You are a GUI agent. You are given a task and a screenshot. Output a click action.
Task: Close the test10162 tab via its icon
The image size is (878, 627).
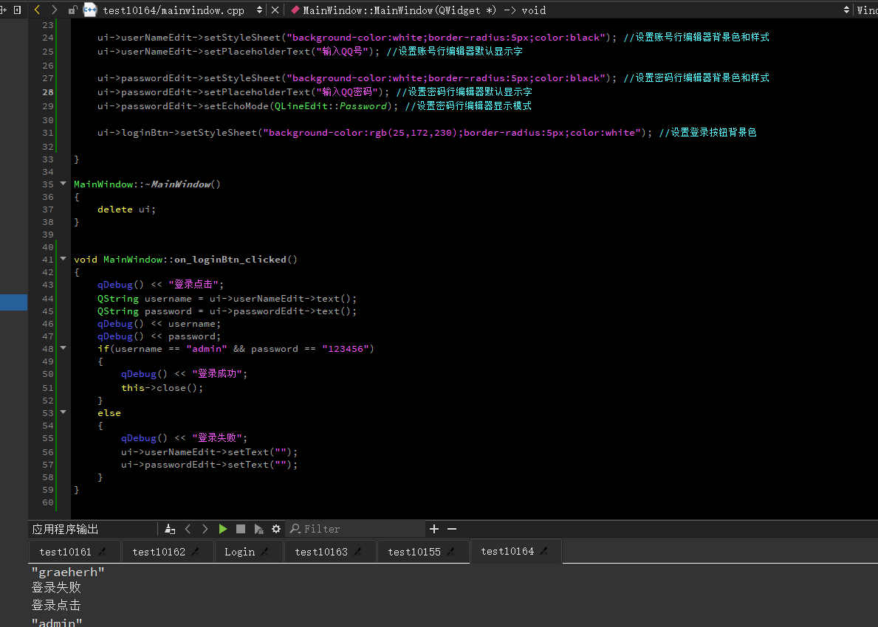pyautogui.click(x=195, y=552)
